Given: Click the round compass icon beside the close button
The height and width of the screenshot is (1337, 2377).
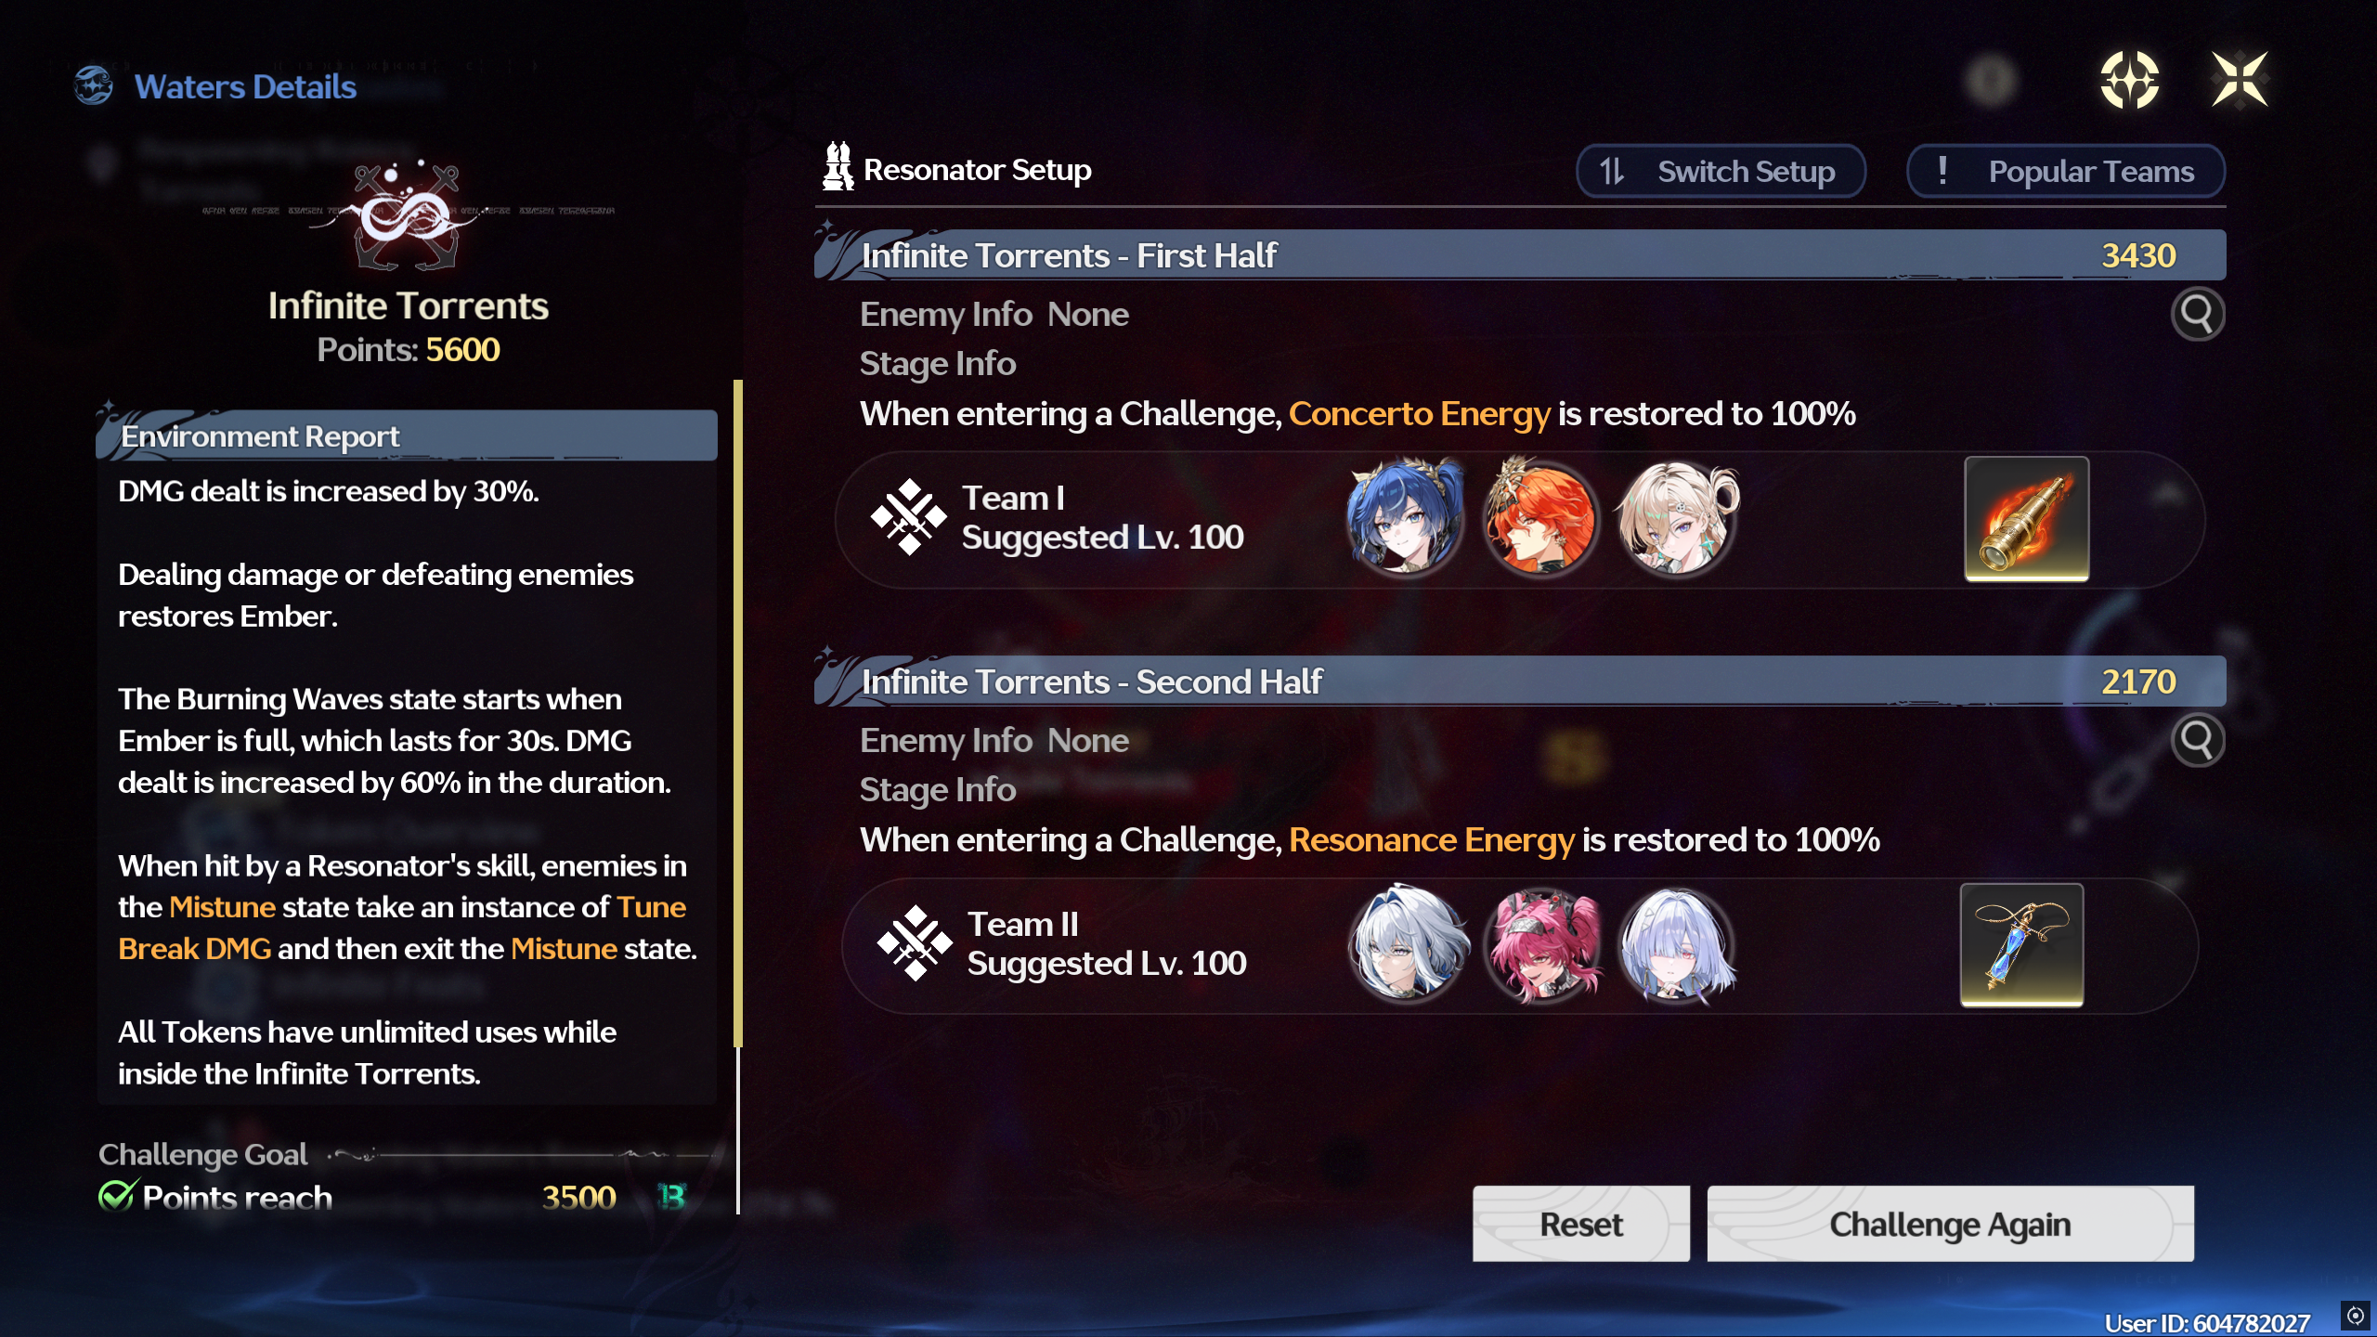Looking at the screenshot, I should 2129,80.
